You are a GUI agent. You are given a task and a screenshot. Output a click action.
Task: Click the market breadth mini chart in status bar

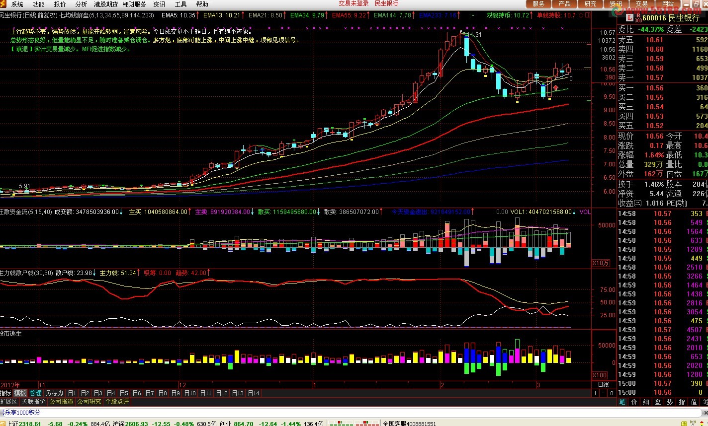[x=354, y=423]
